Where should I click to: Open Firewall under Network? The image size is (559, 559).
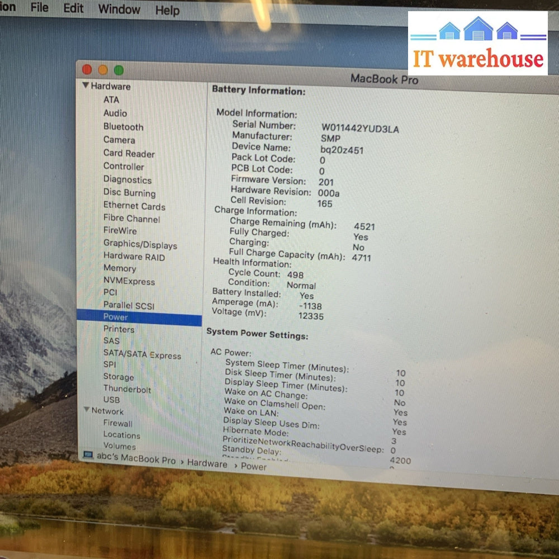pos(117,423)
